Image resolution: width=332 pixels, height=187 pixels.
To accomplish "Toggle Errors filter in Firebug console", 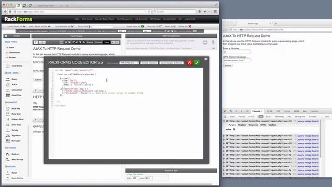I will [269, 116].
